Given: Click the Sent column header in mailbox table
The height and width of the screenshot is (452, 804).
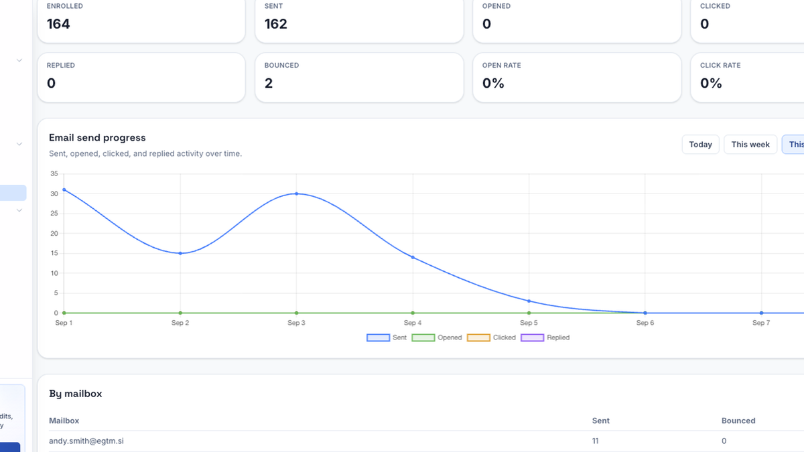Looking at the screenshot, I should [x=601, y=421].
